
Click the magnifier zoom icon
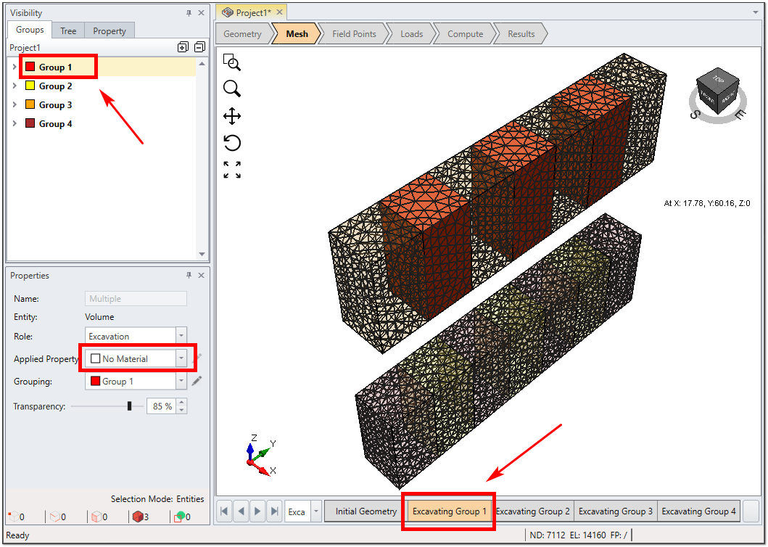click(231, 89)
